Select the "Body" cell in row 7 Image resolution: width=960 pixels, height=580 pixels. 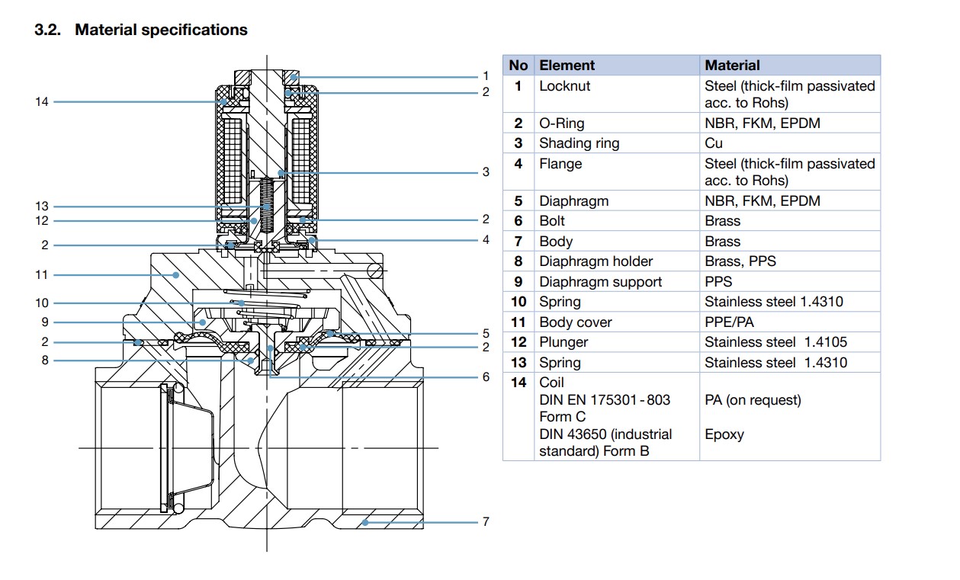556,242
